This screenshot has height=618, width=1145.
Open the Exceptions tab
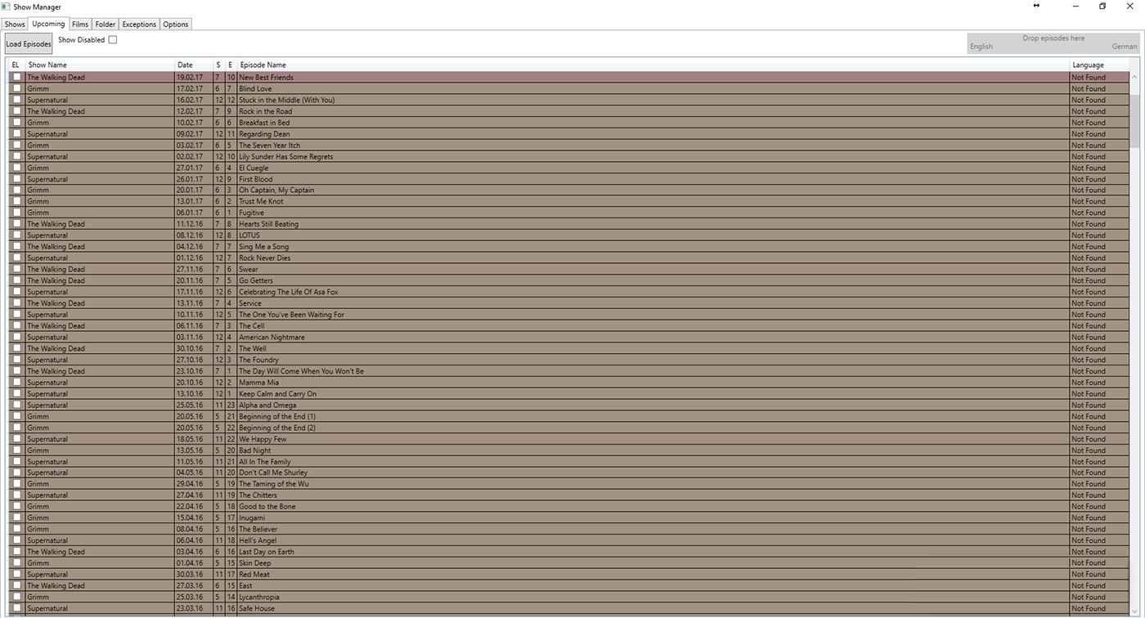pos(139,25)
